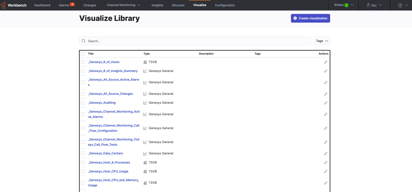Switch to the Insights tab
The width and height of the screenshot is (412, 192).
157,5
